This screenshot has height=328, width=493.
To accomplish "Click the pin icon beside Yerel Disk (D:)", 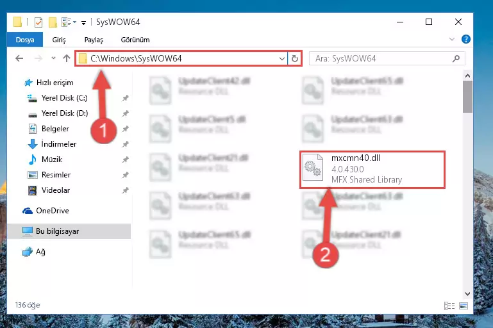I will point(126,113).
